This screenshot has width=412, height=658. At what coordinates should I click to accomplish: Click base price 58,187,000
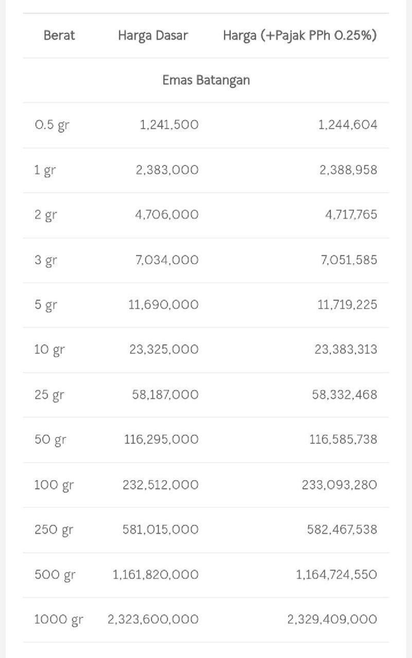click(165, 395)
